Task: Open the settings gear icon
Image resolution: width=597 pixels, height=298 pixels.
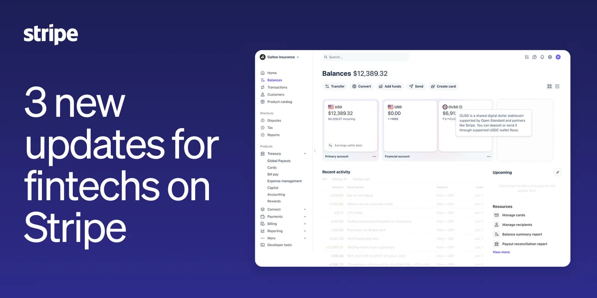Action: (x=550, y=57)
